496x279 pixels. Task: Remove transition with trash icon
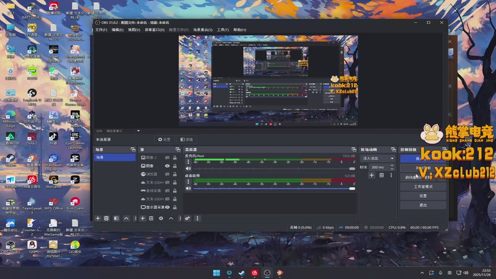(381, 175)
